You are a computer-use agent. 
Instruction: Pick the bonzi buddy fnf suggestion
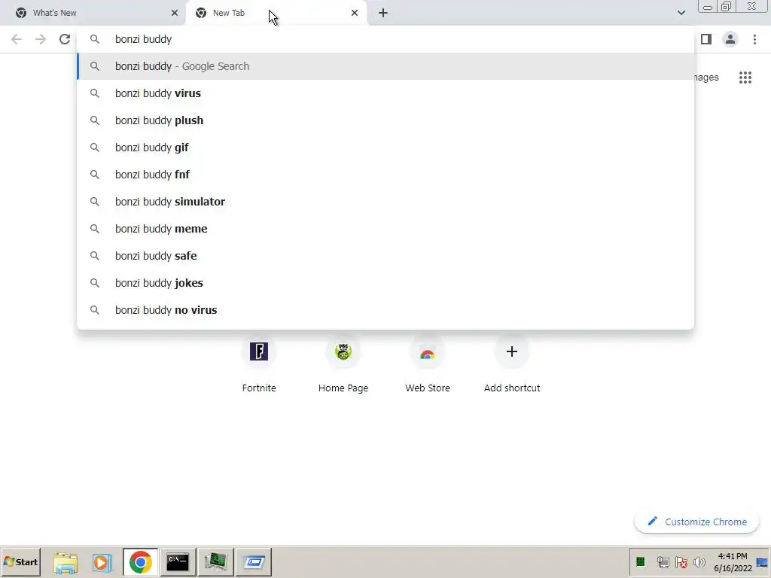(385, 175)
